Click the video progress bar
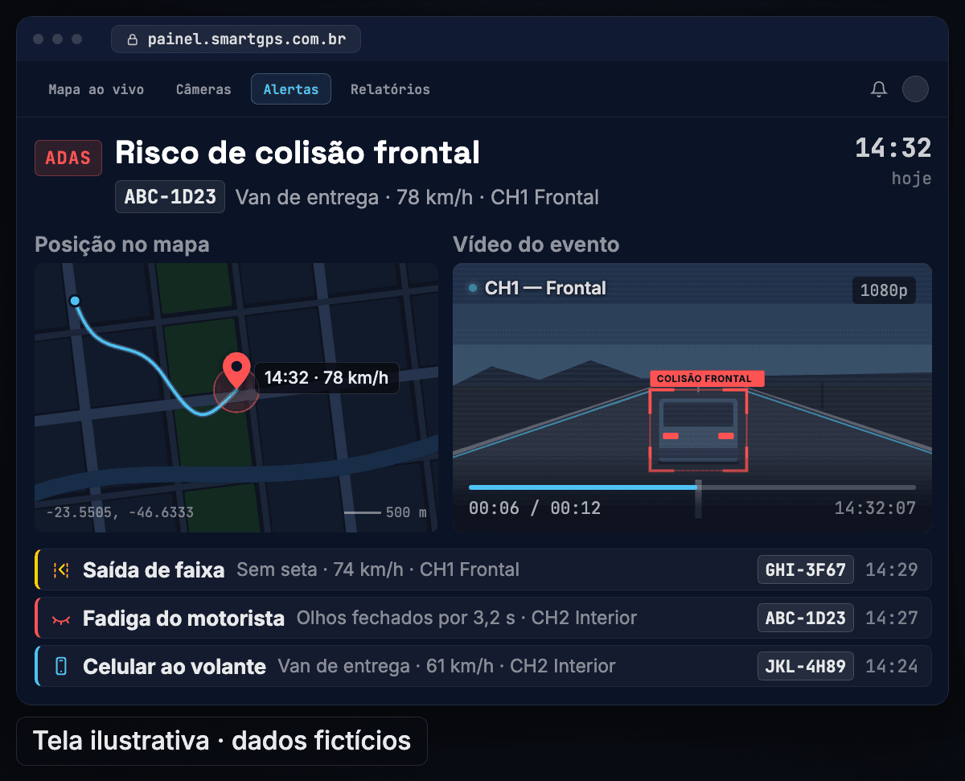Viewport: 965px width, 781px height. 692,487
